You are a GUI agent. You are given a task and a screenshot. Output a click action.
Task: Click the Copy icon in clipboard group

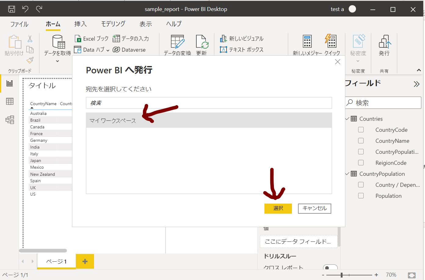30,49
